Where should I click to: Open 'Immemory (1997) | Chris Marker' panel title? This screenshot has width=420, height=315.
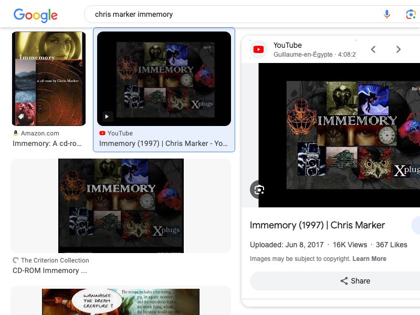[x=317, y=225]
